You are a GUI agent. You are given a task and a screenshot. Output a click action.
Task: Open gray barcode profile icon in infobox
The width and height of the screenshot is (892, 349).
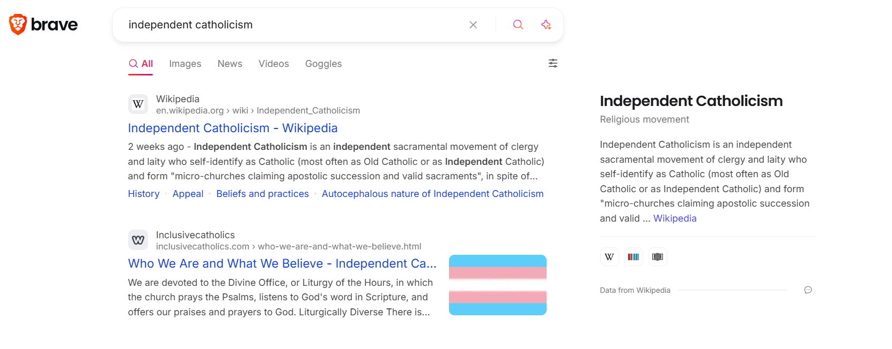point(658,257)
